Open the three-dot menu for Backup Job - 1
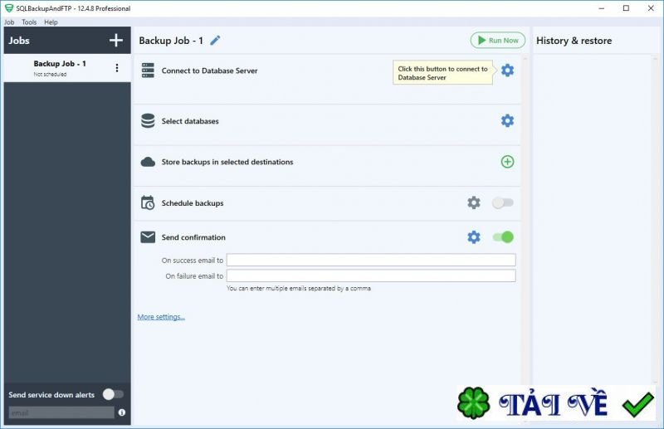 (117, 68)
